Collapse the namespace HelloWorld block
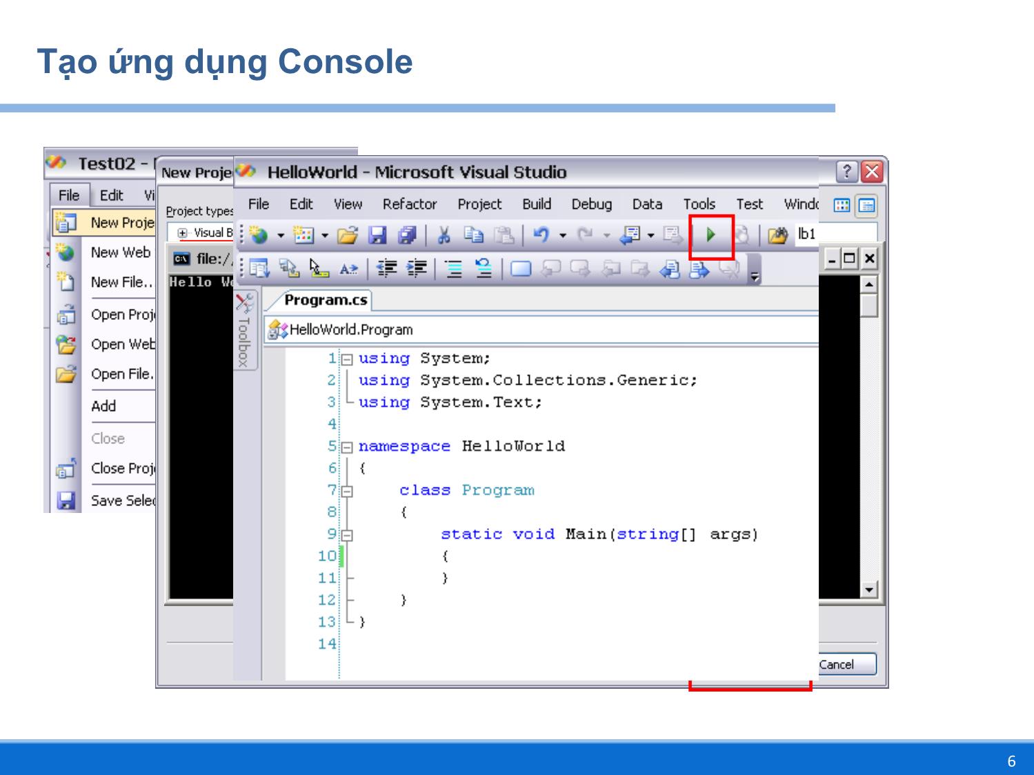Viewport: 1034px width, 775px height. (347, 447)
